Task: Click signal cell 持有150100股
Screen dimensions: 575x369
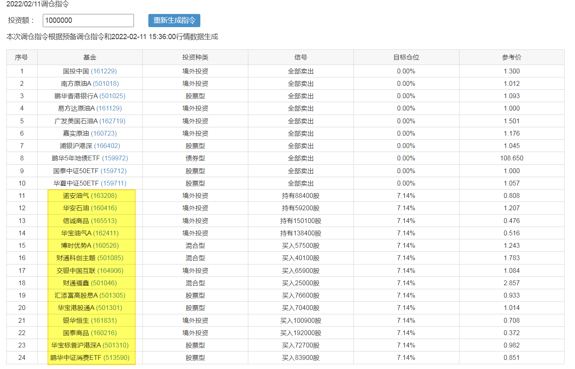Action: click(x=301, y=221)
